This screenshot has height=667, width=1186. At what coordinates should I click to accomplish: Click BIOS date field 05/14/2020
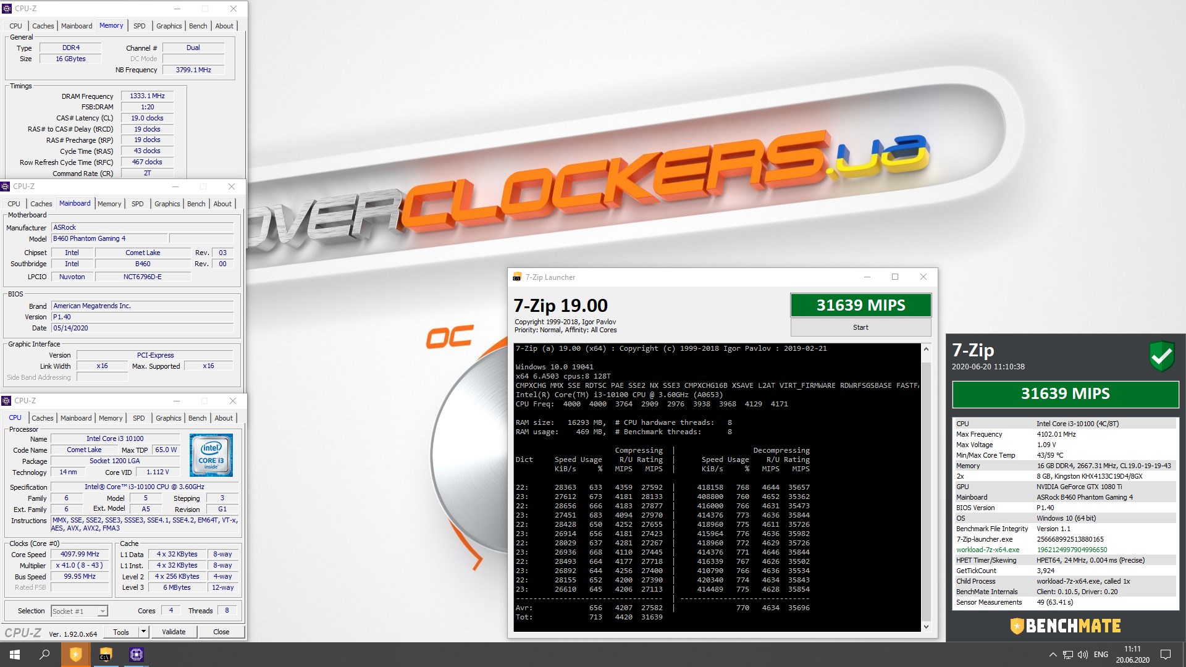point(143,328)
